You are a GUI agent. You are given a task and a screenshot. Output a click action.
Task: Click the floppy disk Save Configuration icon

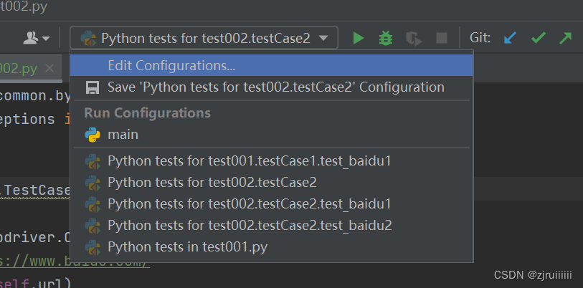click(x=92, y=87)
